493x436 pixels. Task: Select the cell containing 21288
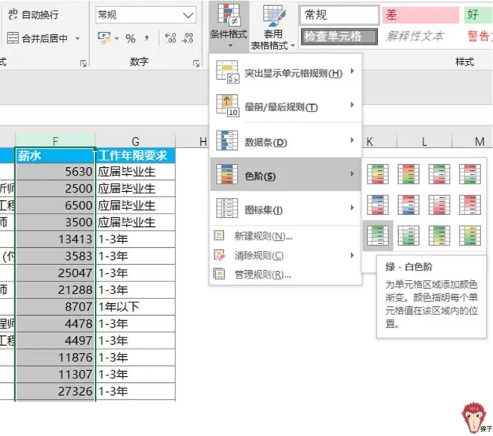(55, 290)
